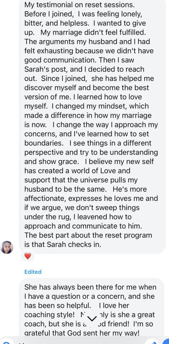Tap the blue Edited label
Viewport: 169px width, 344px height.
pos(33,272)
